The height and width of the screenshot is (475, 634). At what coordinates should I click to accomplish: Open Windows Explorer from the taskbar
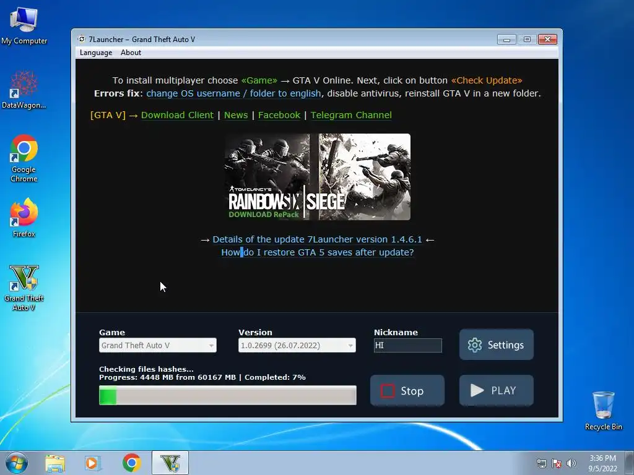(x=55, y=463)
